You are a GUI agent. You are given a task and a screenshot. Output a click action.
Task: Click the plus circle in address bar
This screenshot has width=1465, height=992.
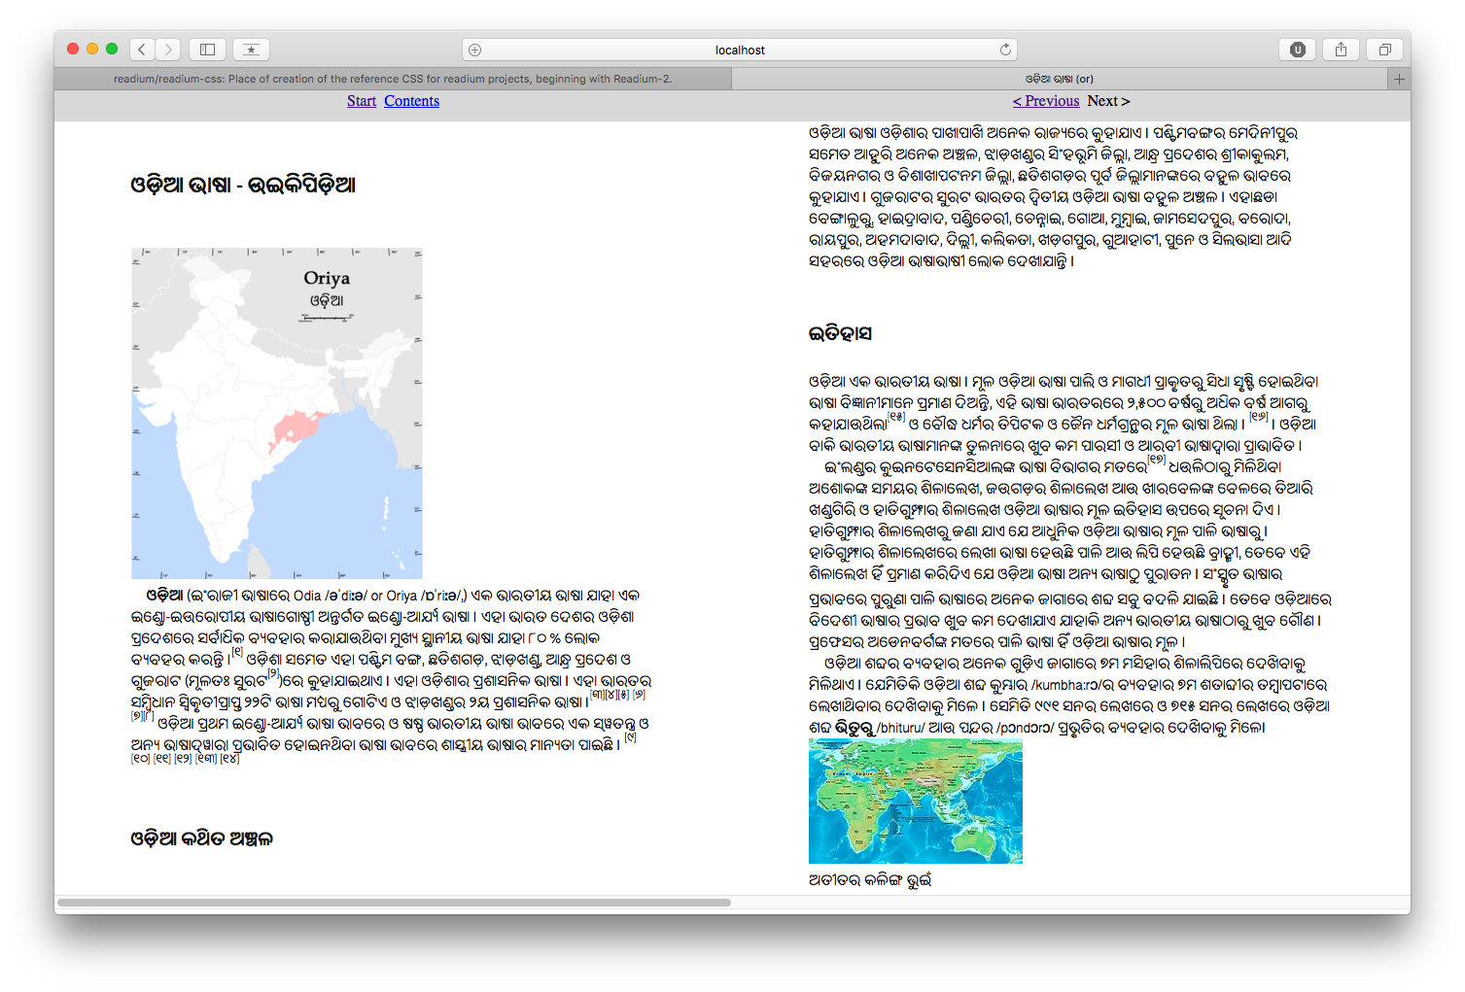475,50
